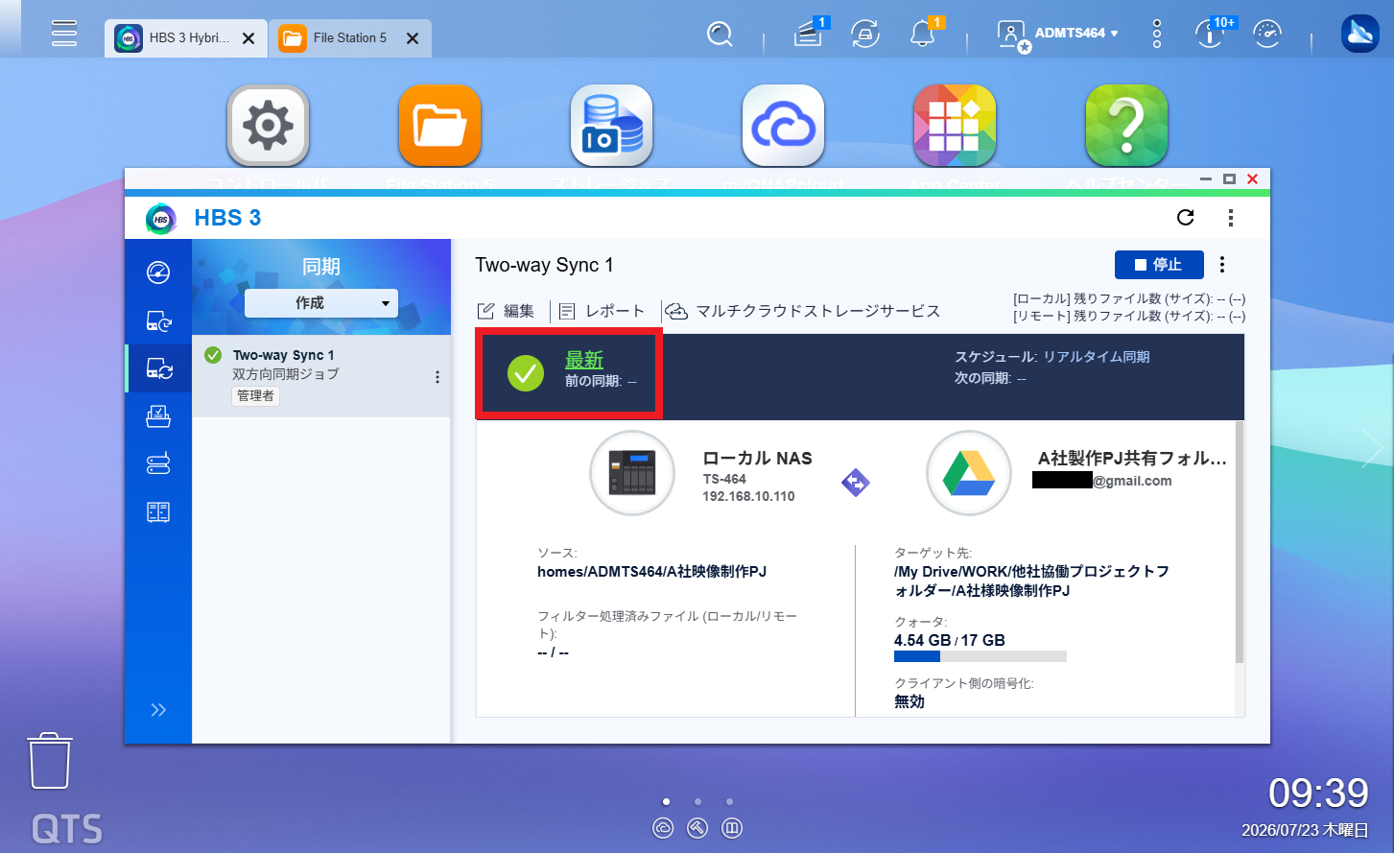
Task: Open the external devices icon
Action: [x=865, y=35]
